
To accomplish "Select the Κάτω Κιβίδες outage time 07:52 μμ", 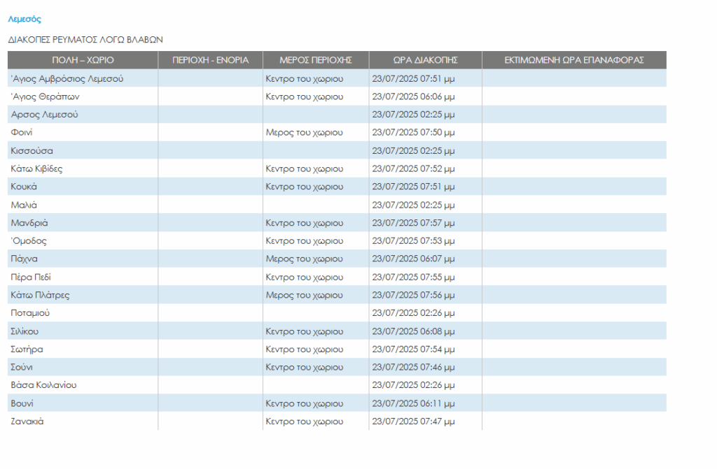I will point(413,169).
